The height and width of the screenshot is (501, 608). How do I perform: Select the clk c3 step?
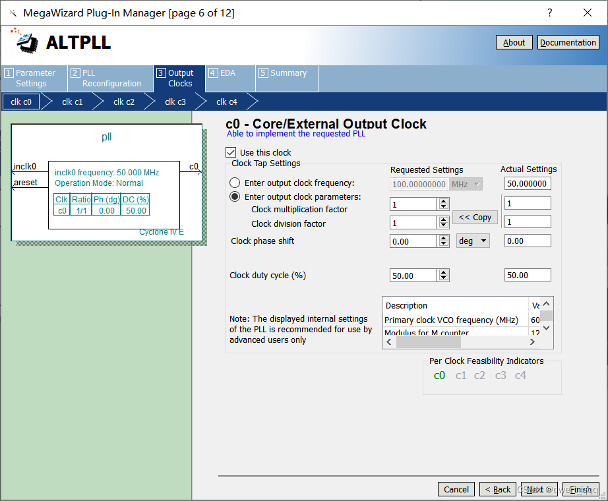pyautogui.click(x=175, y=102)
